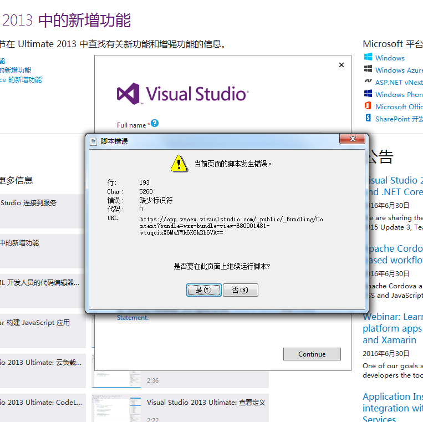Click the 是(Y) button in script error dialog
The height and width of the screenshot is (422, 423).
coord(203,290)
